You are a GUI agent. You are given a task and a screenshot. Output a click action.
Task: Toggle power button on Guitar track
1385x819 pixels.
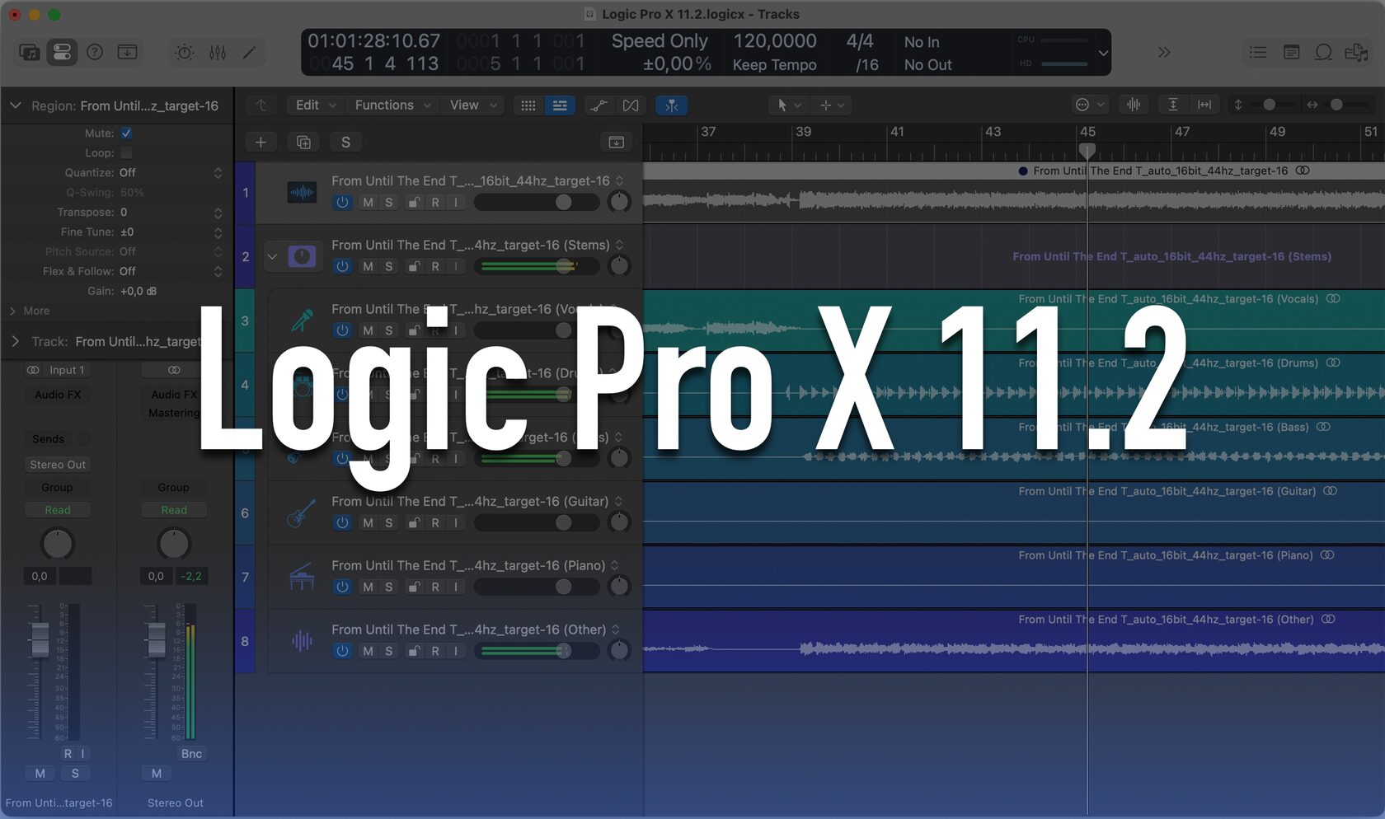[x=342, y=523]
